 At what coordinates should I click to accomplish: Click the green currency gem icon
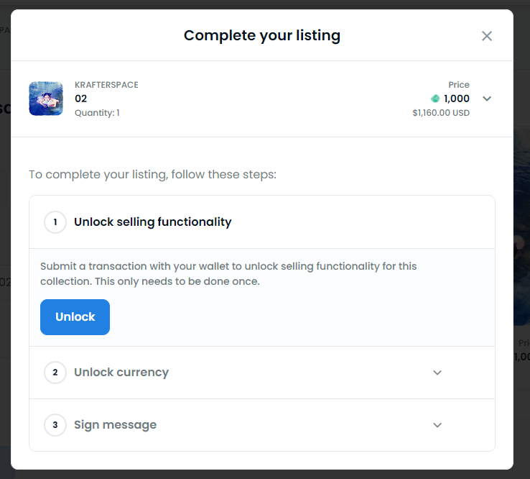tap(435, 99)
